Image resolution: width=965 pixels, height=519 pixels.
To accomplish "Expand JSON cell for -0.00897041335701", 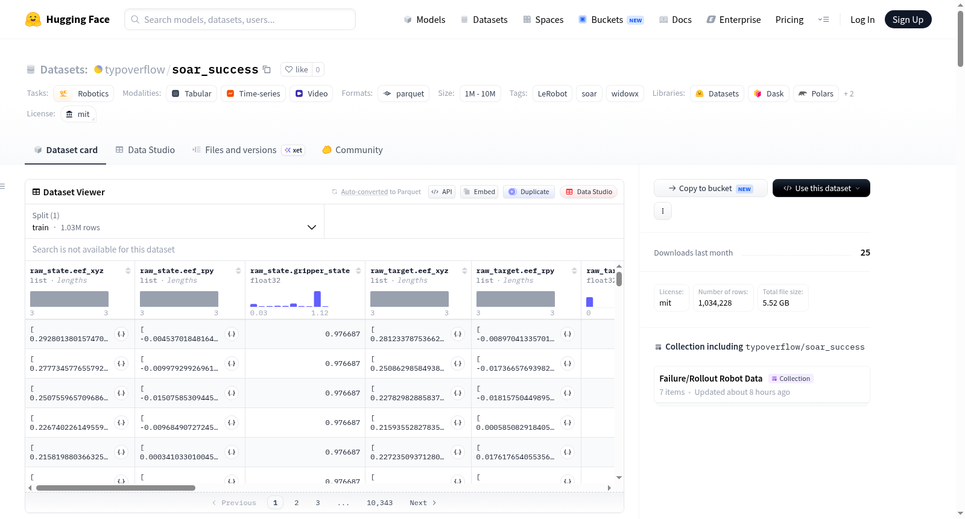I will coord(568,334).
